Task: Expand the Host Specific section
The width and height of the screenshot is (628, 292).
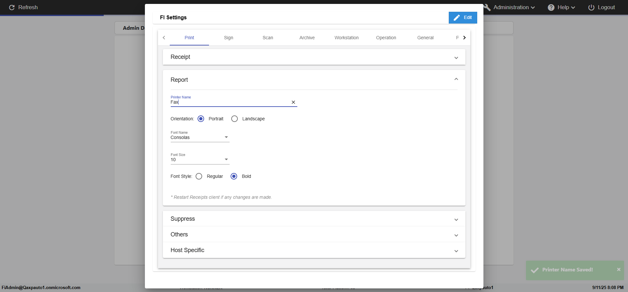Action: click(x=456, y=251)
